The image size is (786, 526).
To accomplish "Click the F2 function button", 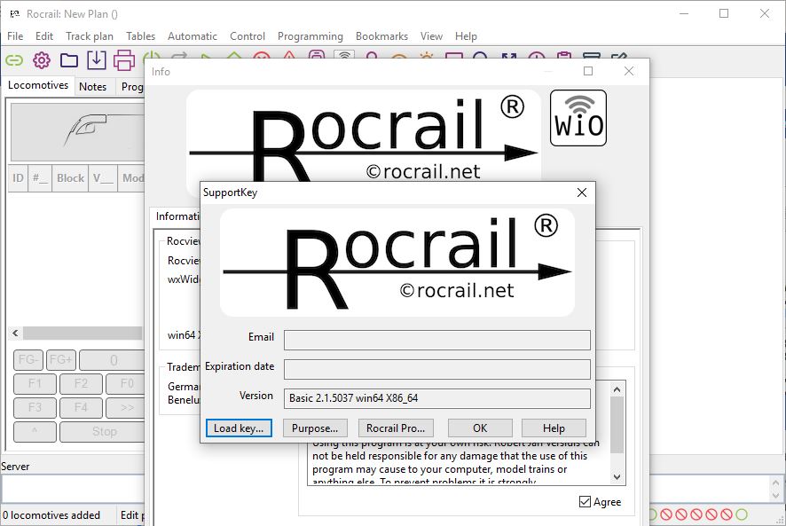I will [81, 383].
